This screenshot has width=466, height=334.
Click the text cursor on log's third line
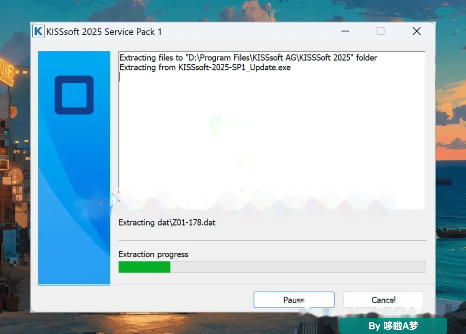click(120, 77)
